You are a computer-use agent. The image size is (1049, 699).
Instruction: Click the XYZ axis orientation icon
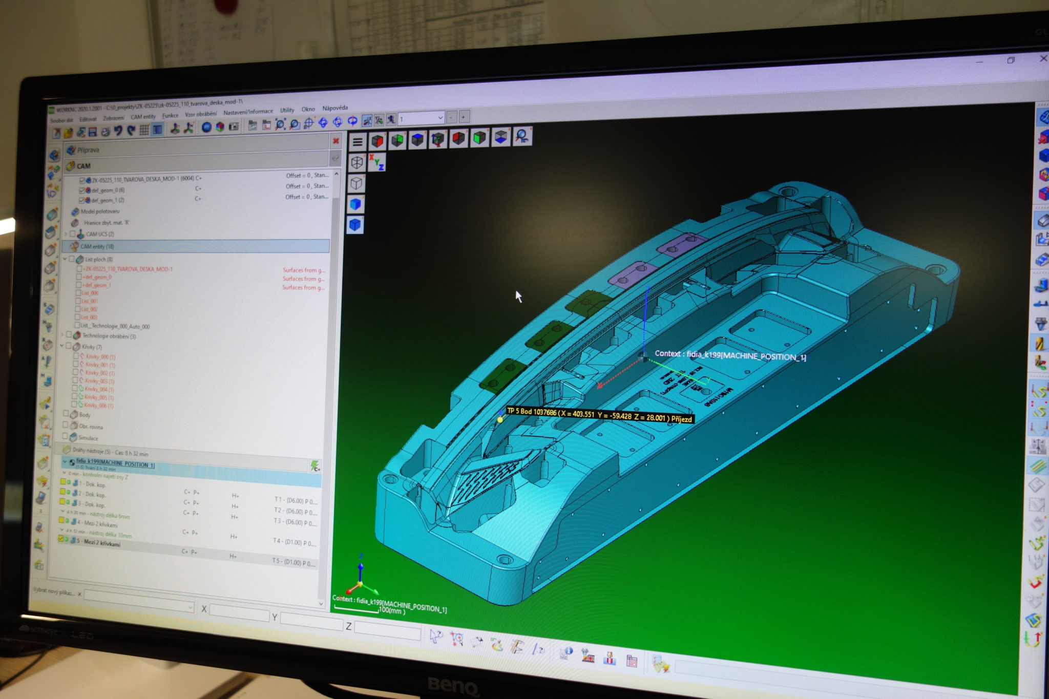pos(377,162)
